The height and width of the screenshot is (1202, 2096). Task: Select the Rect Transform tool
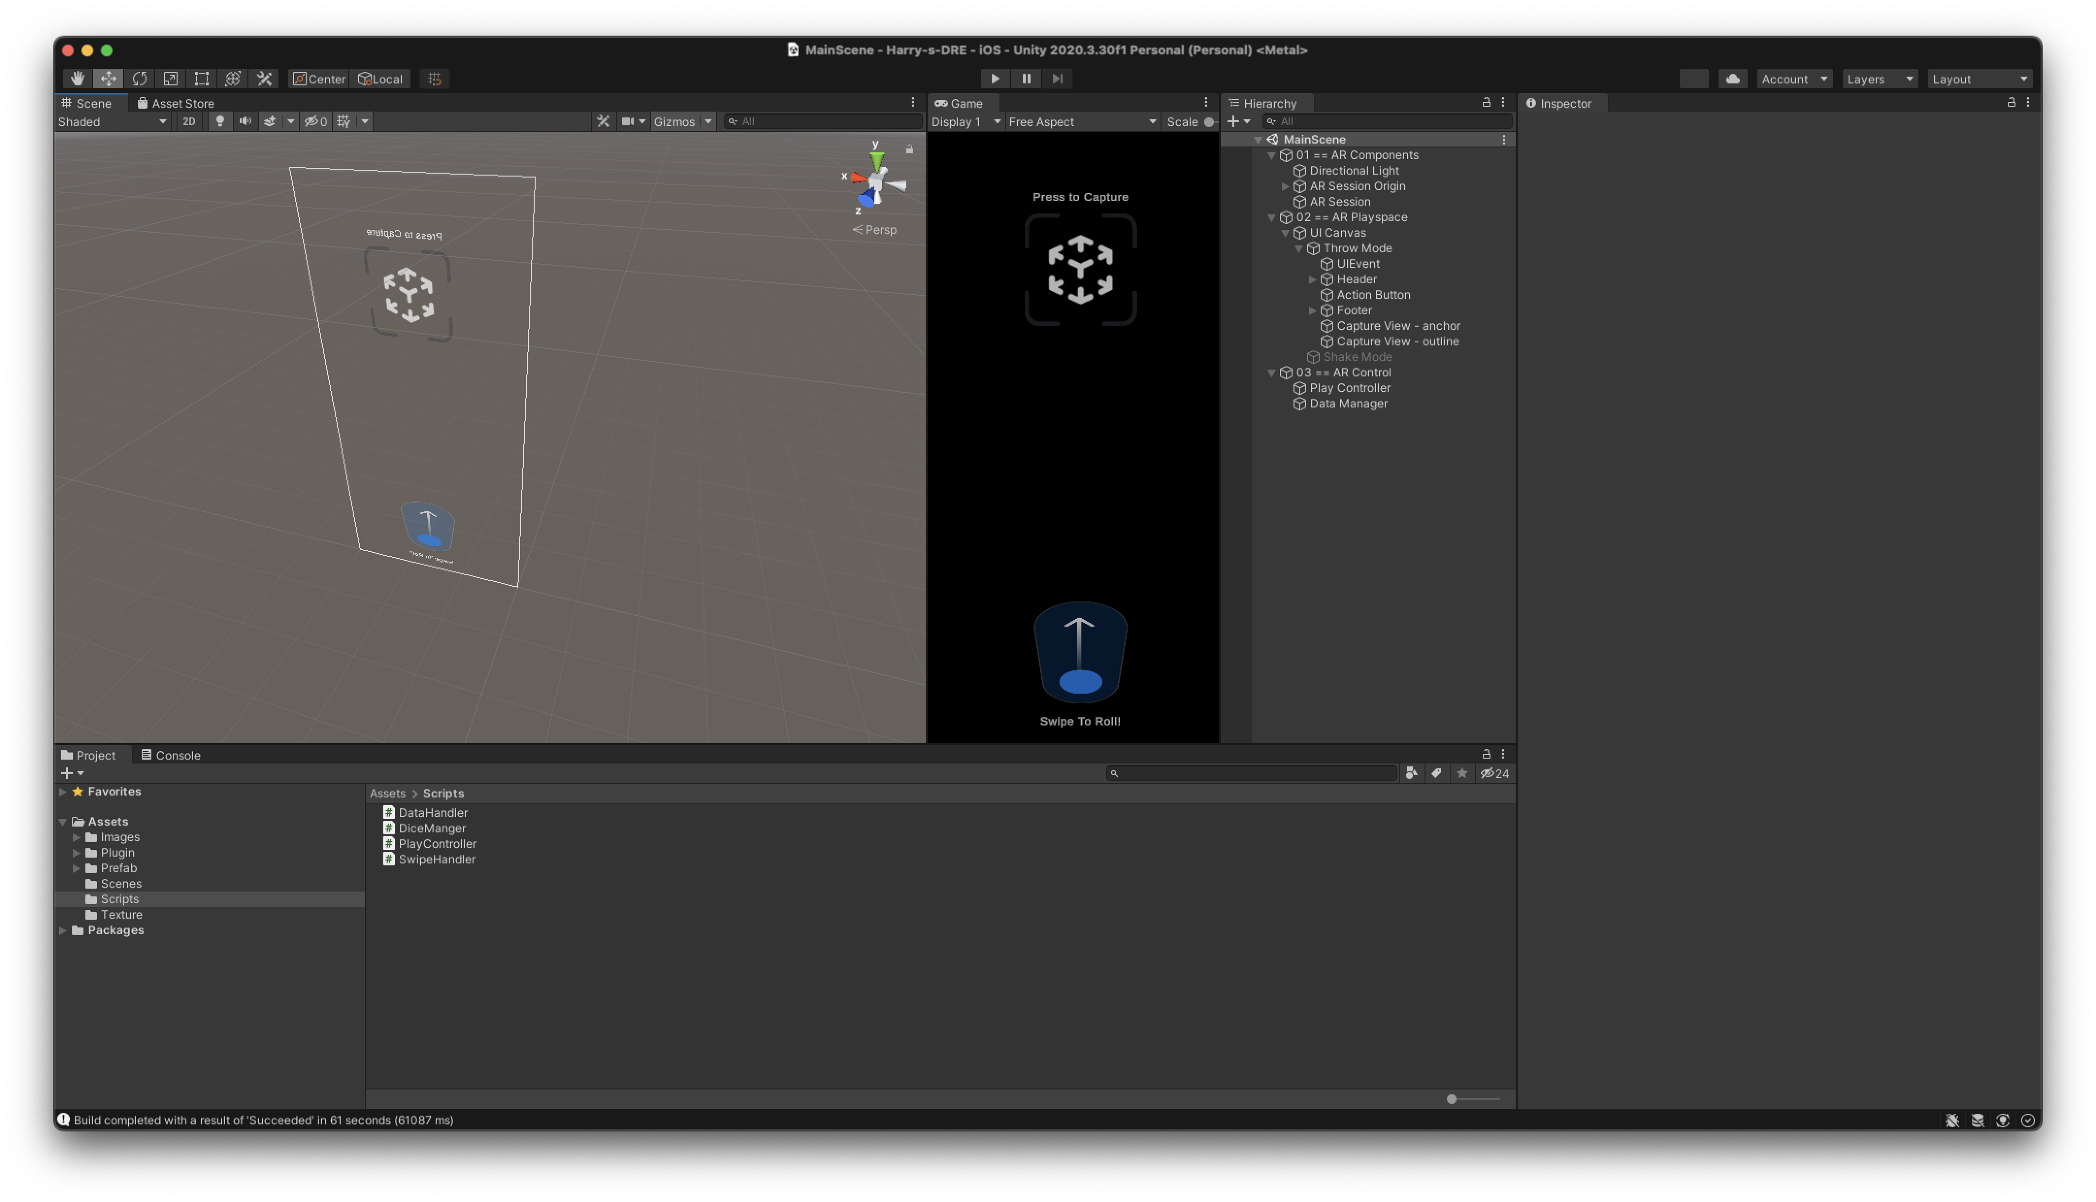[x=201, y=79]
